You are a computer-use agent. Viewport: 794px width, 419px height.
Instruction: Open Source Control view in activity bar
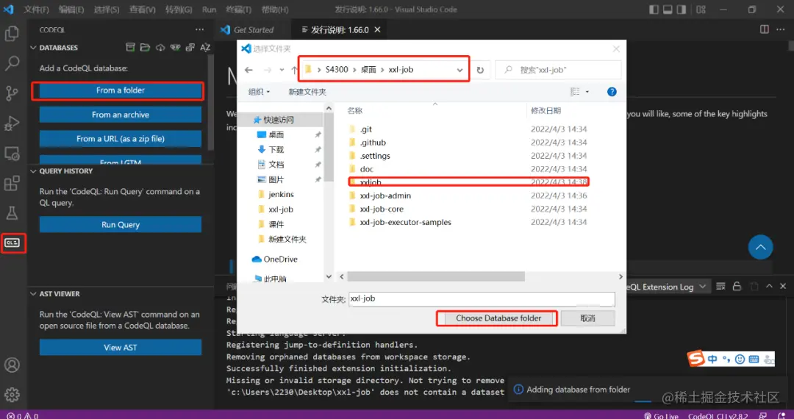12,93
